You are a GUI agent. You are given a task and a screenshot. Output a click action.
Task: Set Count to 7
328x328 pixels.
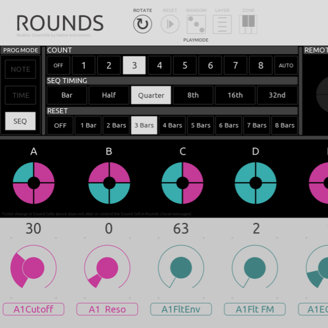pos(236,65)
